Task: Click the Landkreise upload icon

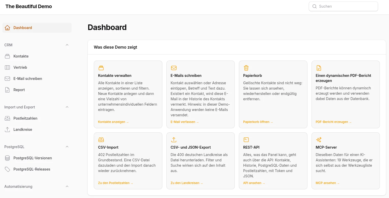Action: pyautogui.click(x=7, y=130)
